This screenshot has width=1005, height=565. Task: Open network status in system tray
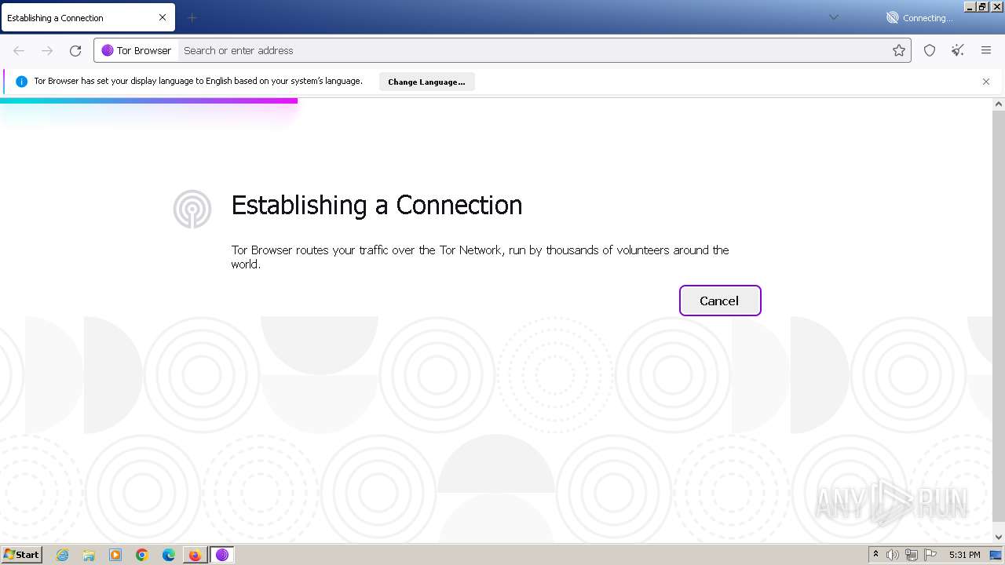(912, 555)
